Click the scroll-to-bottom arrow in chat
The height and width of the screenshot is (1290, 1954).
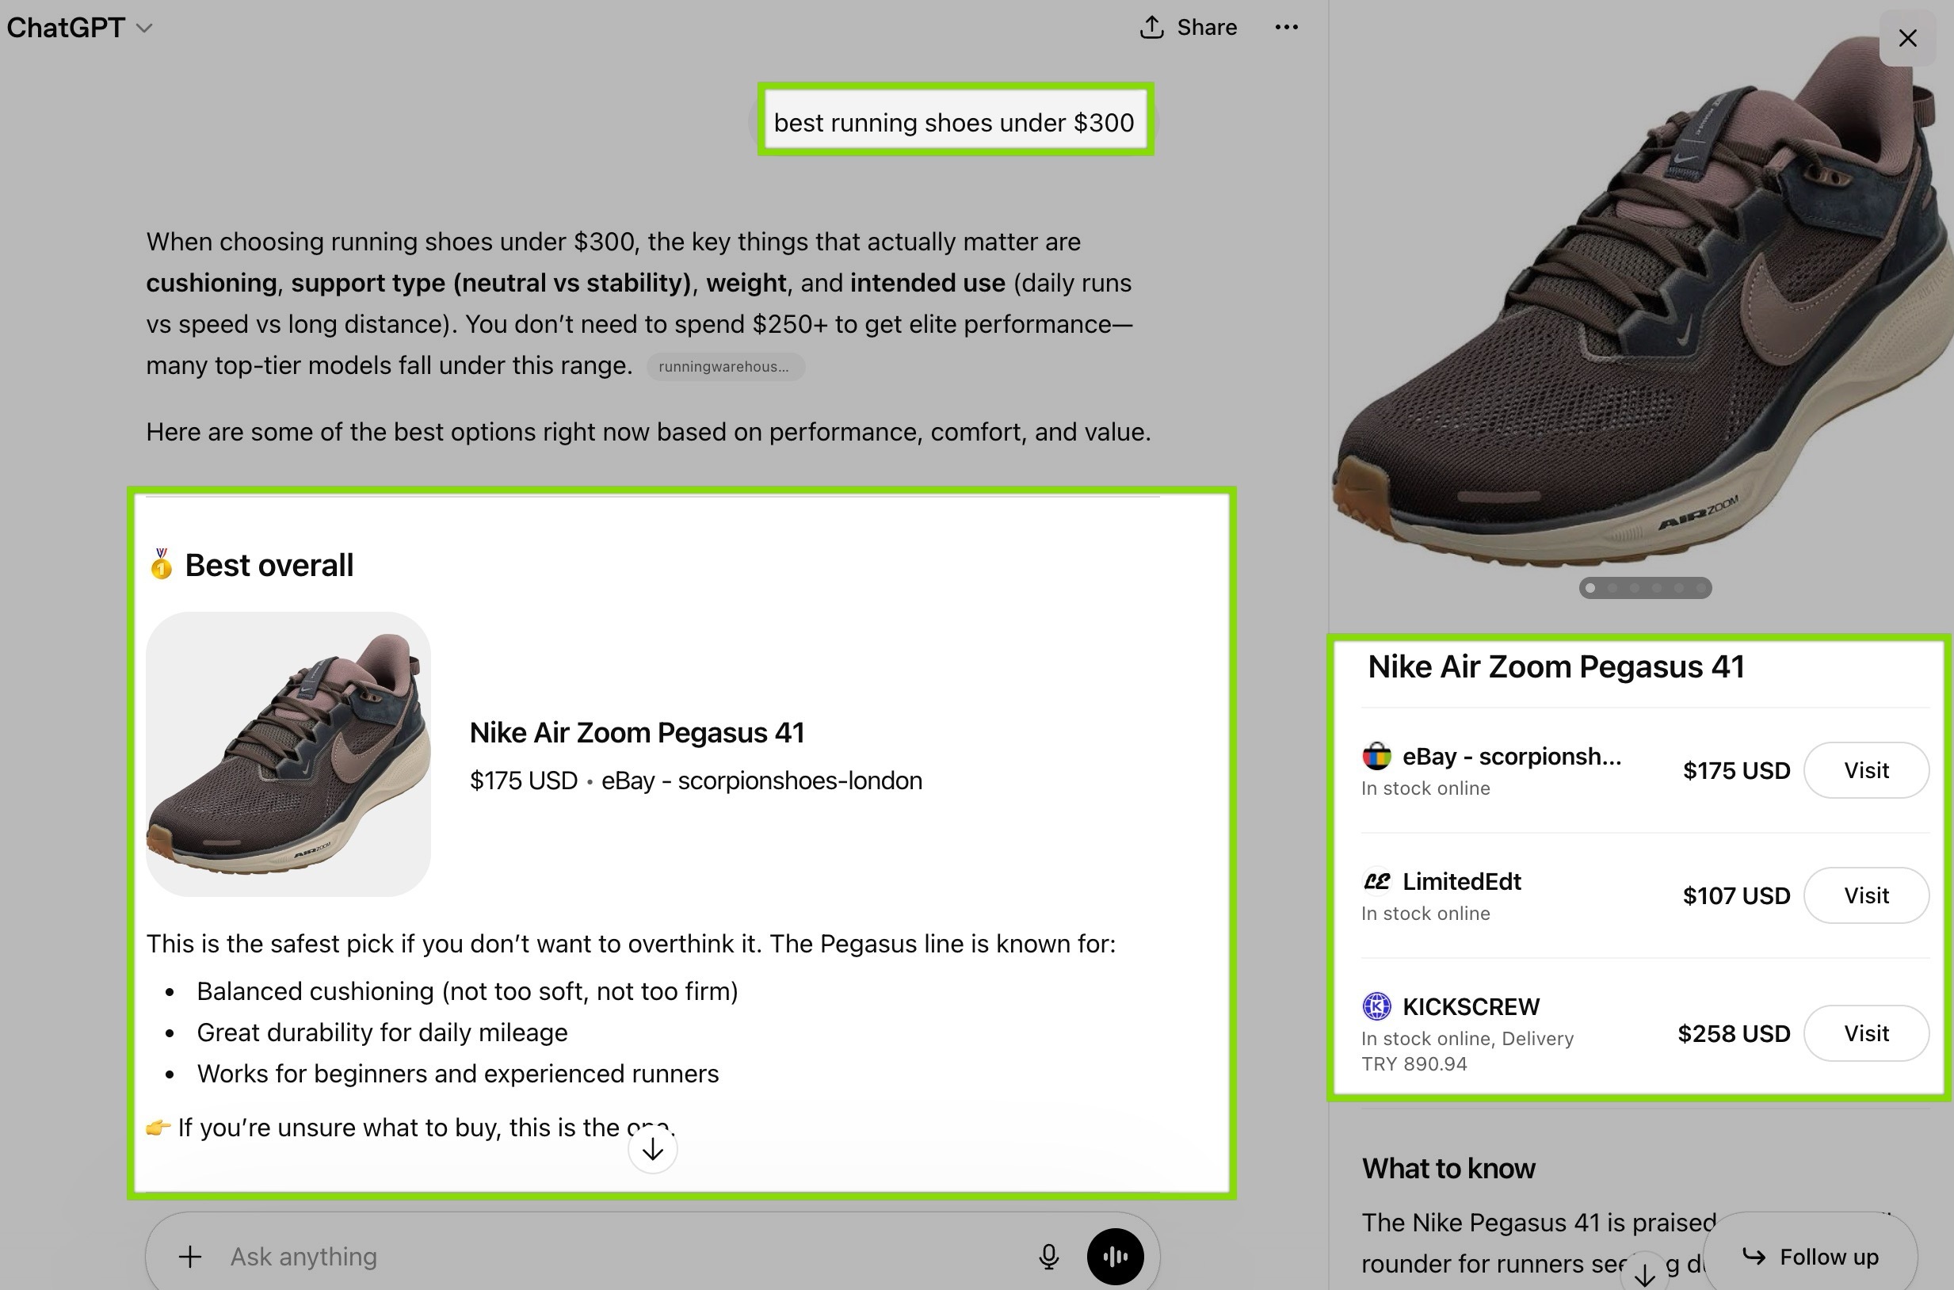(652, 1149)
